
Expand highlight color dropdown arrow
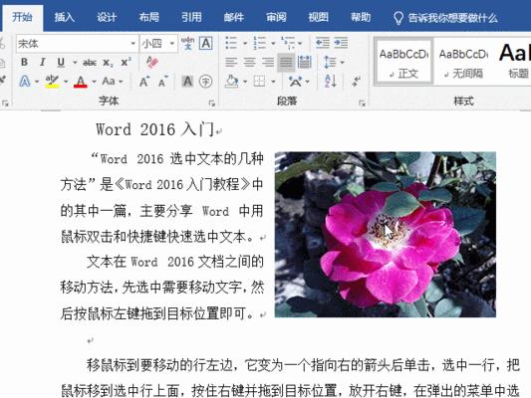pos(66,82)
